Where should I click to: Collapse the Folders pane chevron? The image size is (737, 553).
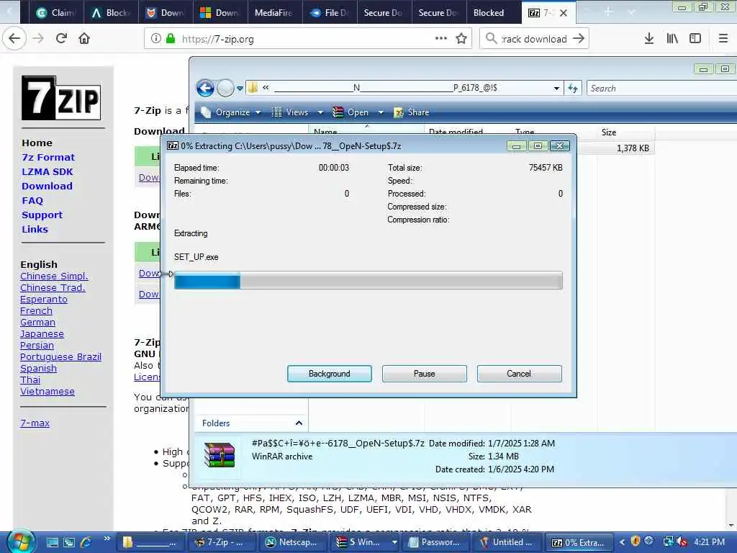[299, 423]
